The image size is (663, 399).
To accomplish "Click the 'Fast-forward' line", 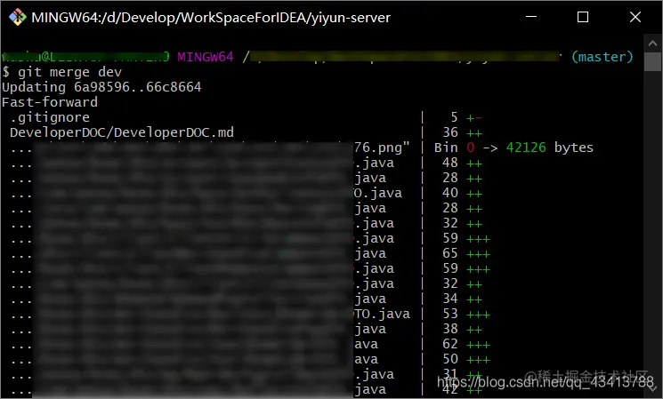I will [50, 102].
